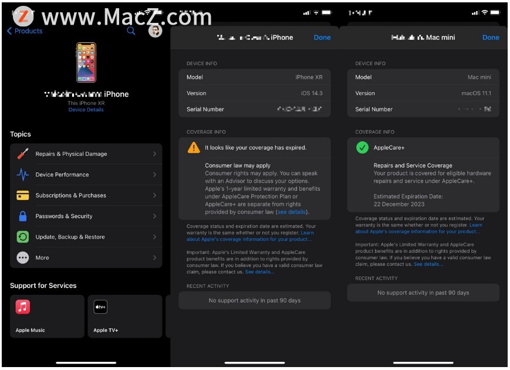Viewport: 510px width, 370px height.
Task: Tap the 'This iPhone XR' subtitle
Action: click(86, 103)
